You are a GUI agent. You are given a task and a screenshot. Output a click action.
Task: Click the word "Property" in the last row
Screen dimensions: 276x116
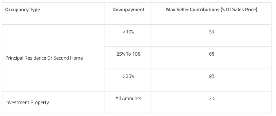click(40, 103)
